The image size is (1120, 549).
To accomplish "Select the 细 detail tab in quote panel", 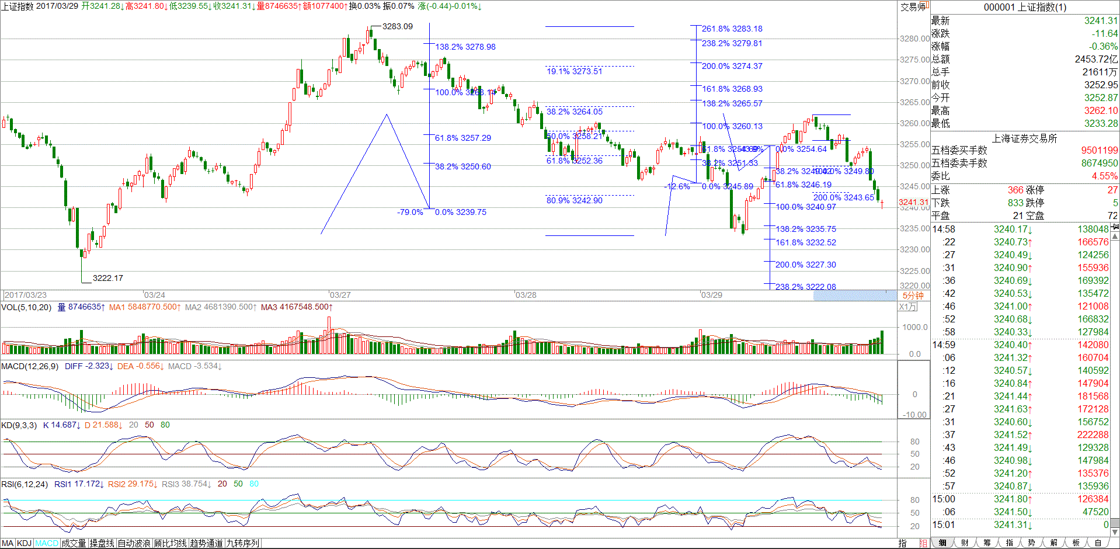I will click(x=942, y=543).
